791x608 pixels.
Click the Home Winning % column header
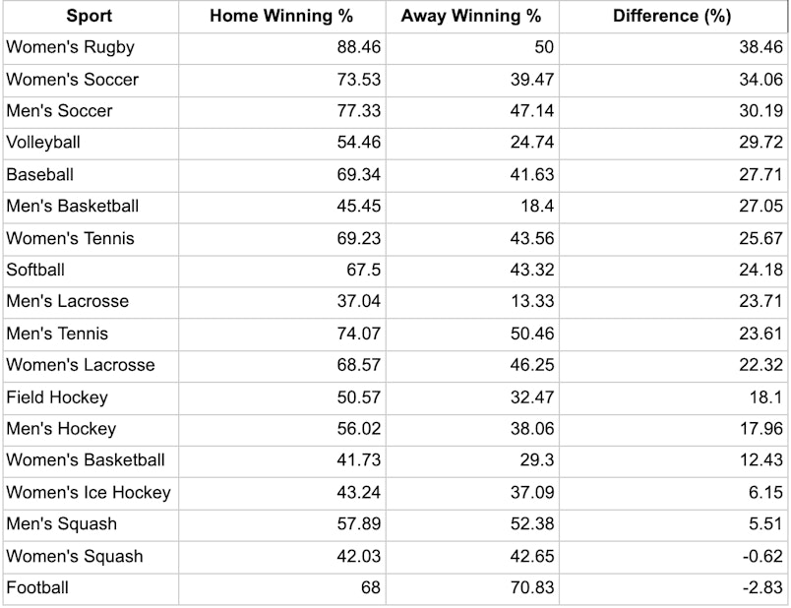click(281, 17)
